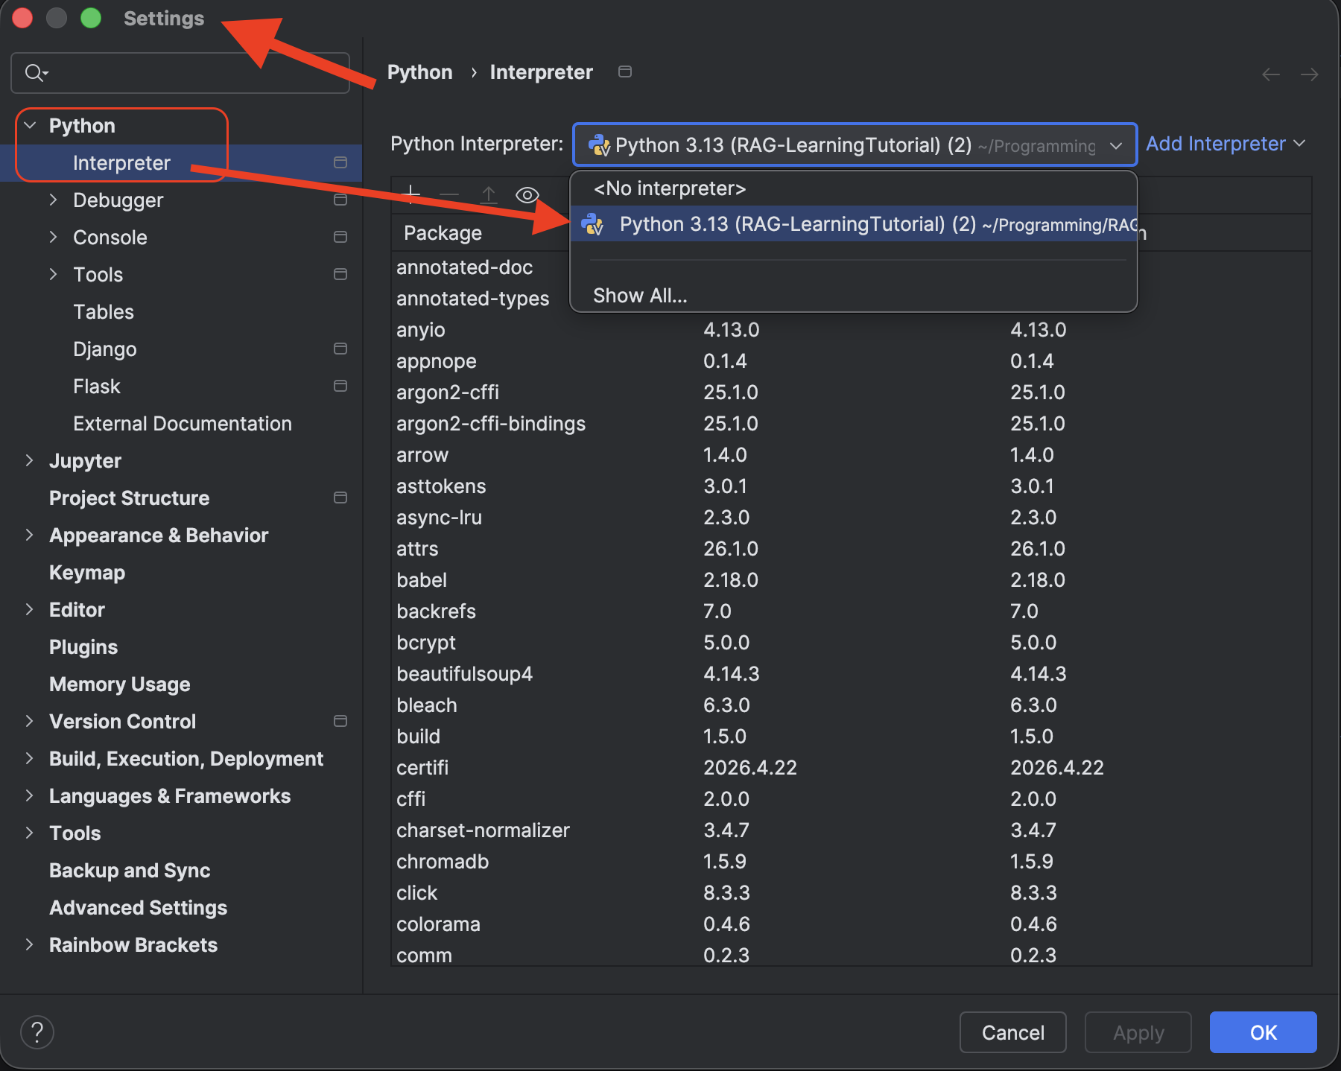Click the project icon on the Interpreter row
This screenshot has height=1071, width=1341.
(x=340, y=162)
